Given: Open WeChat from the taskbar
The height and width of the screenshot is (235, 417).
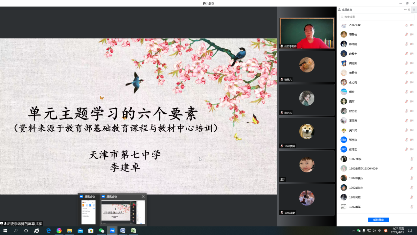Looking at the screenshot, I should pos(102,231).
